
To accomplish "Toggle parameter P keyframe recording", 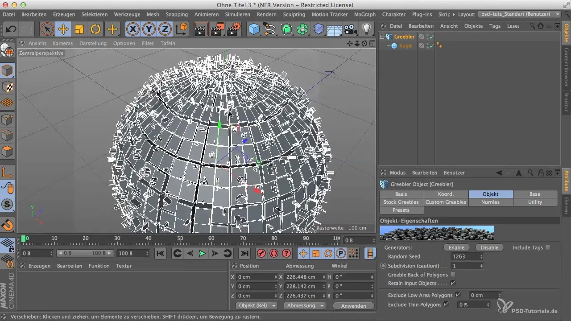I will point(341,253).
